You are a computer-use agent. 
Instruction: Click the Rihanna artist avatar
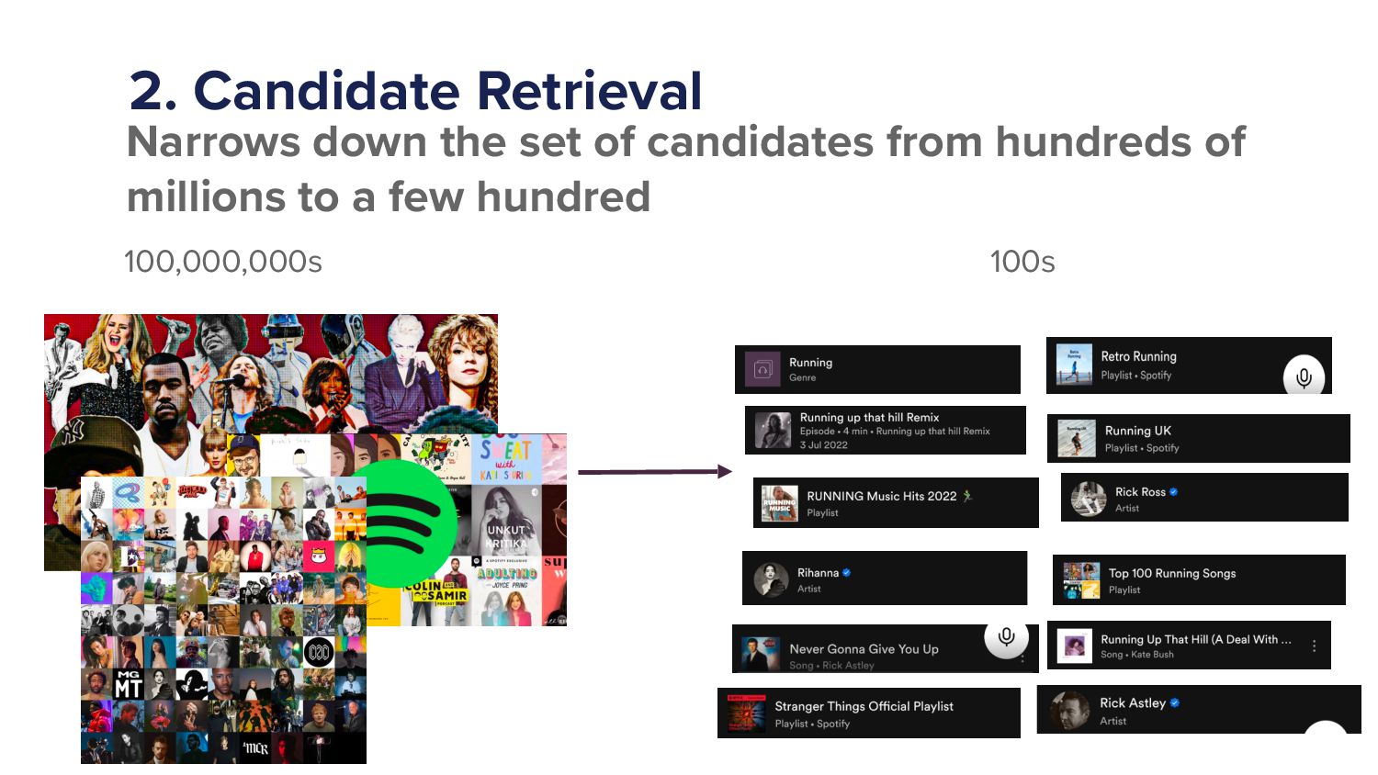771,579
